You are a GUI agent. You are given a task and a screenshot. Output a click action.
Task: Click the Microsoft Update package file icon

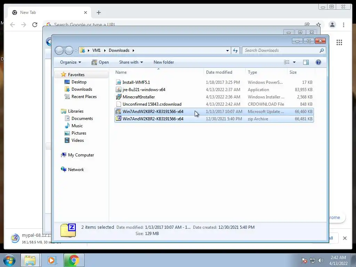(x=118, y=112)
